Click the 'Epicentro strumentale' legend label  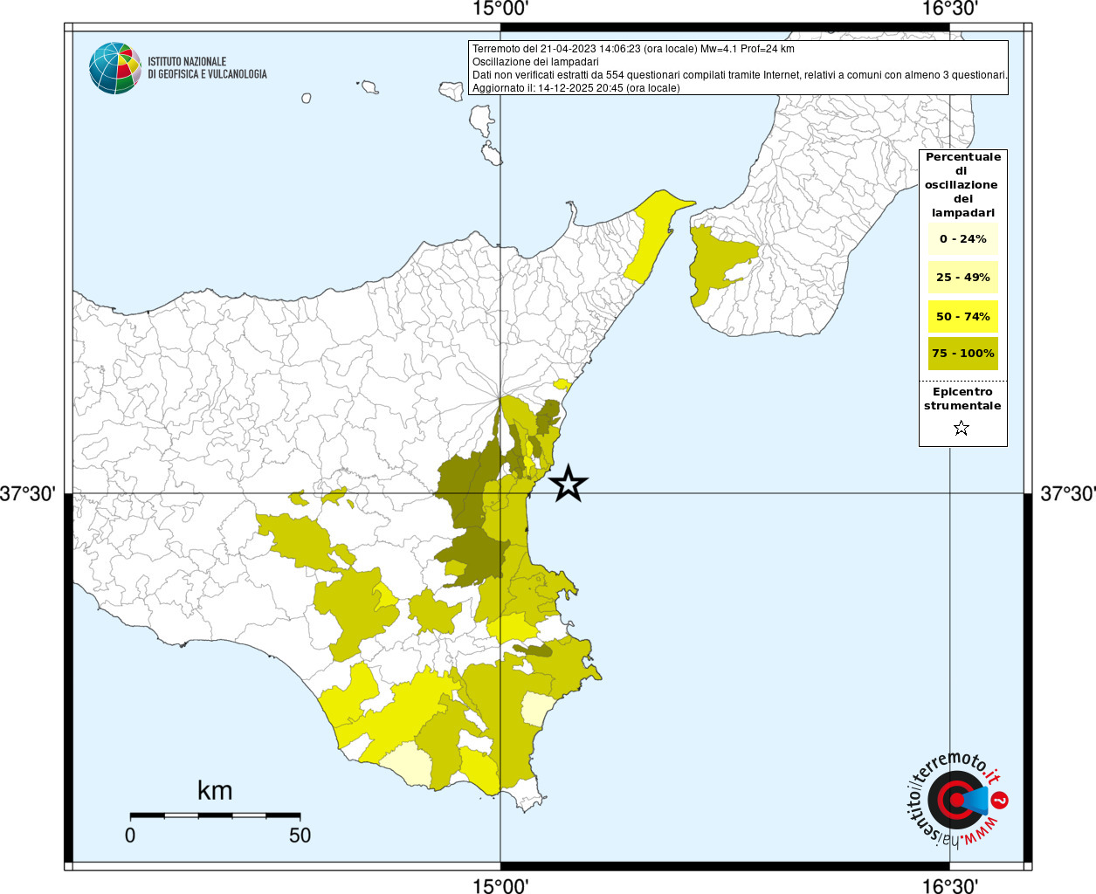[x=962, y=399]
